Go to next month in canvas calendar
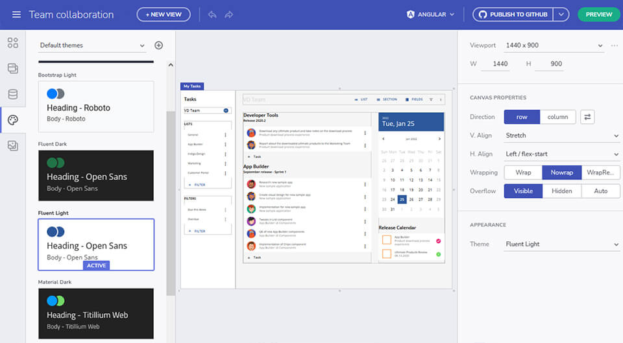The height and width of the screenshot is (343, 623). click(439, 139)
